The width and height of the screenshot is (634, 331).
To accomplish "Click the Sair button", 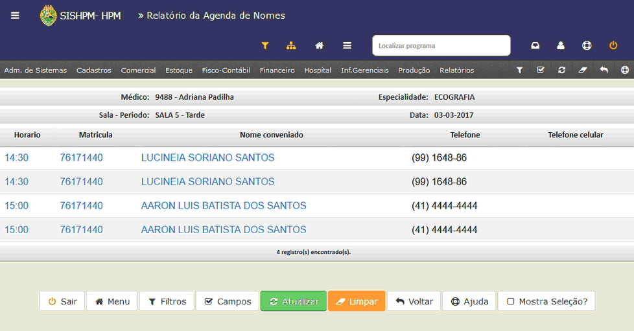I will [62, 301].
